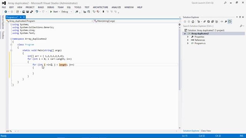Click the Sync with Active Document icon
The image size is (246, 138).
(204, 22)
